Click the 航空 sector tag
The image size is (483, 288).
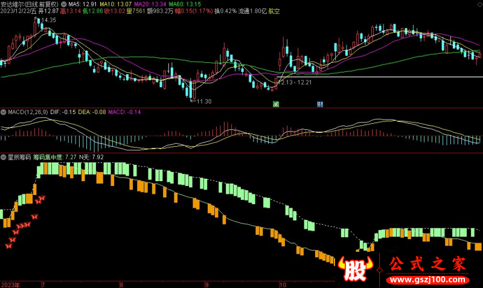click(x=274, y=11)
